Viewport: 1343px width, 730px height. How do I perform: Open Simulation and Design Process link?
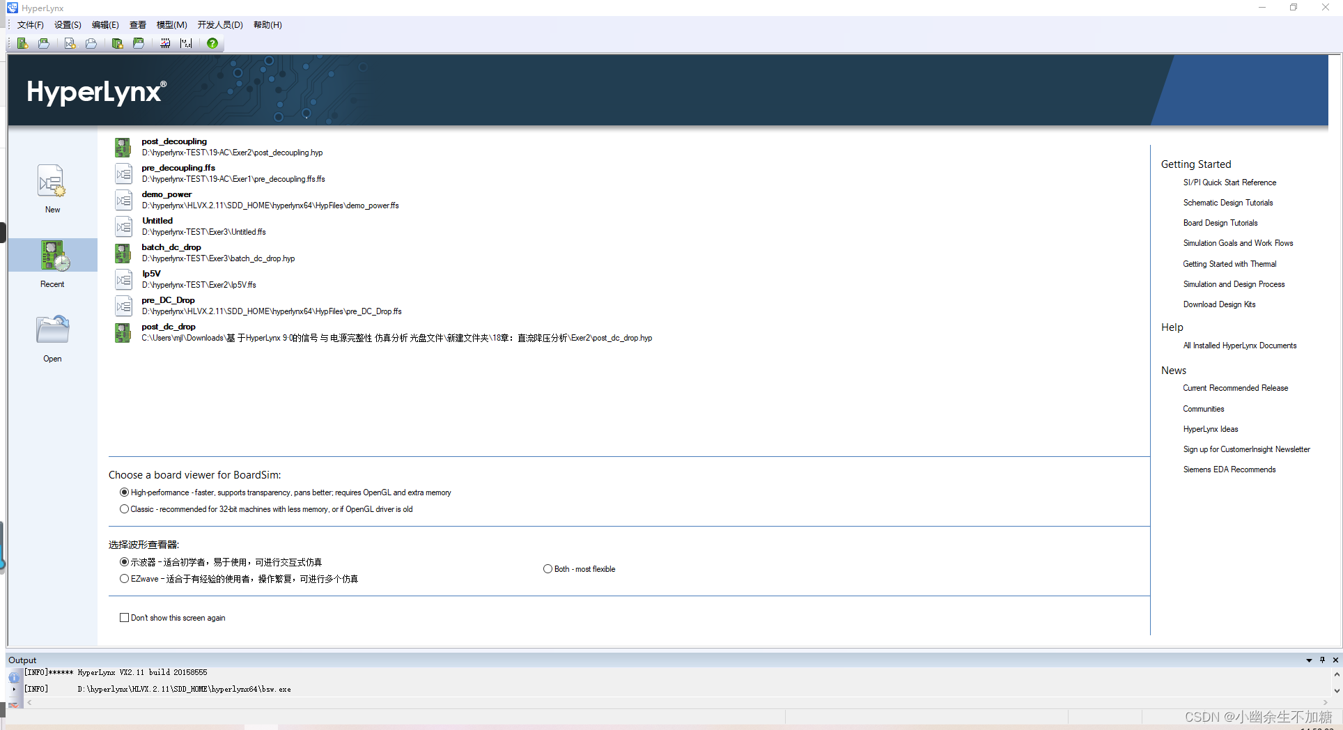click(1234, 284)
